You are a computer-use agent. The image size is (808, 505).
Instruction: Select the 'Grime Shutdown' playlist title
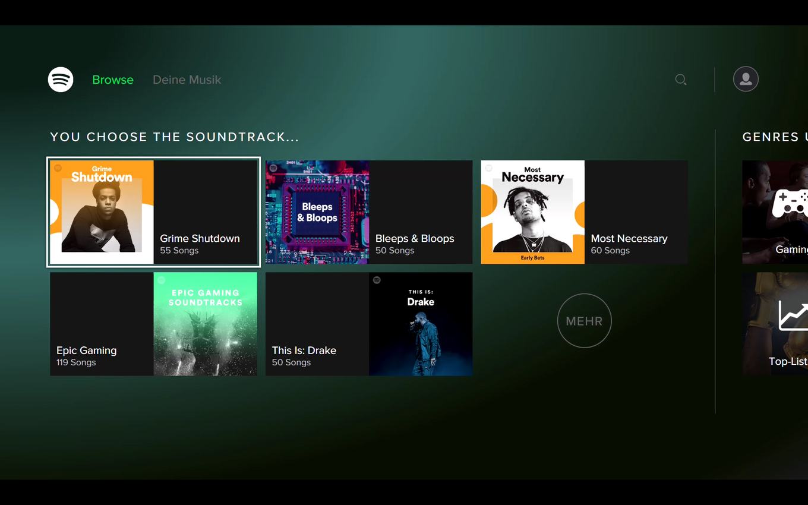tap(200, 238)
